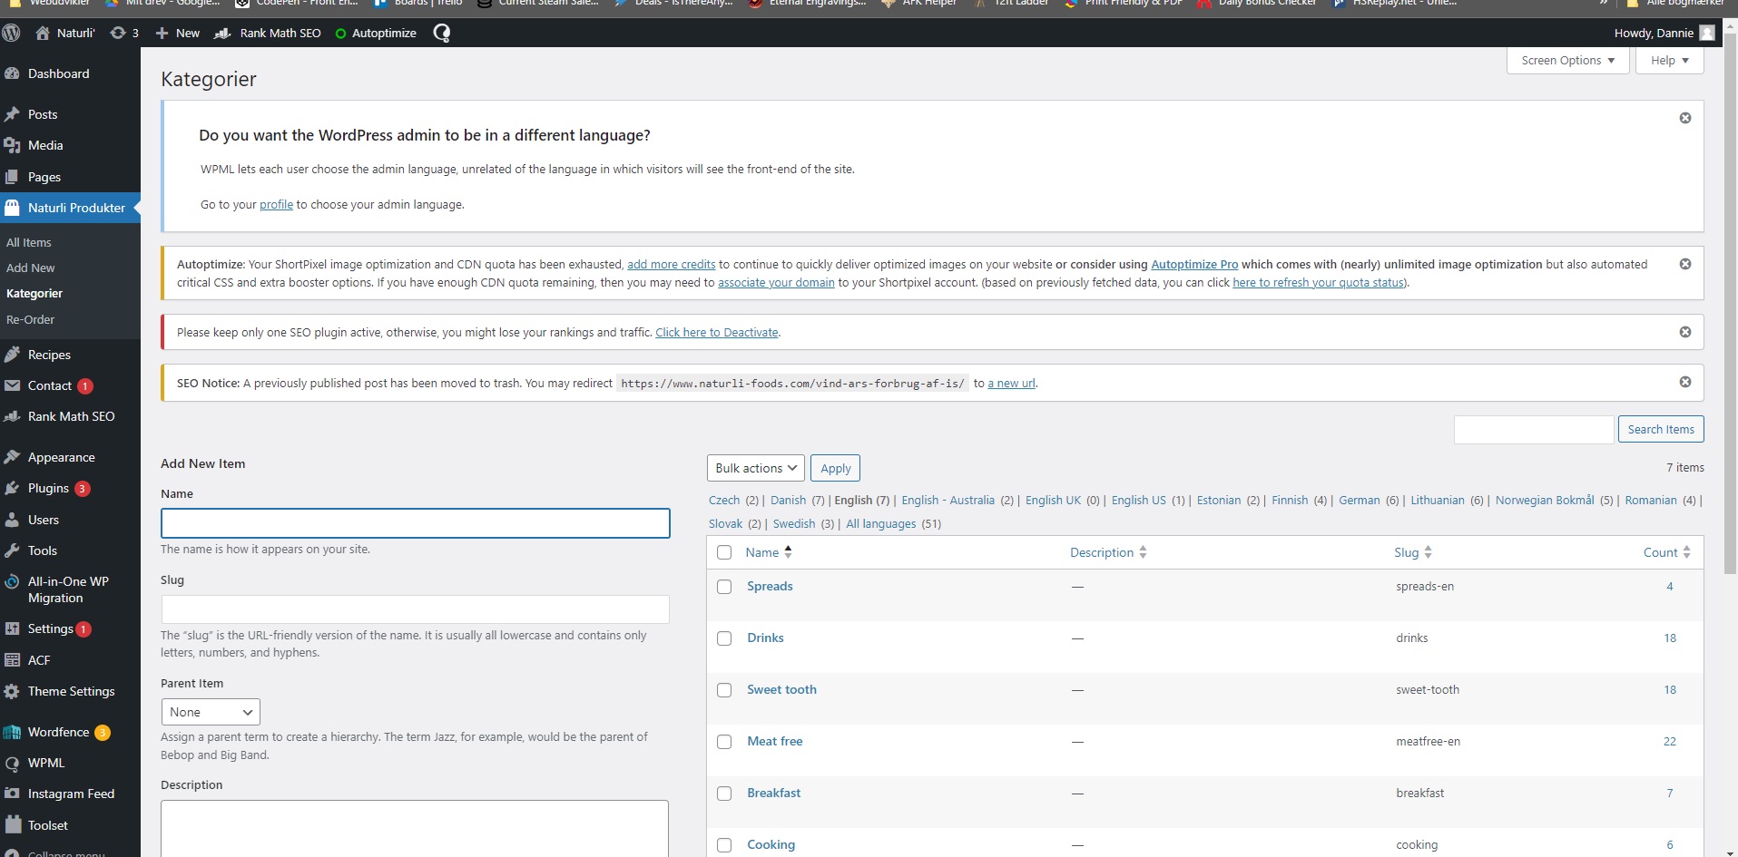Check the Cooking row checkbox
1738x857 pixels.
pyautogui.click(x=724, y=845)
